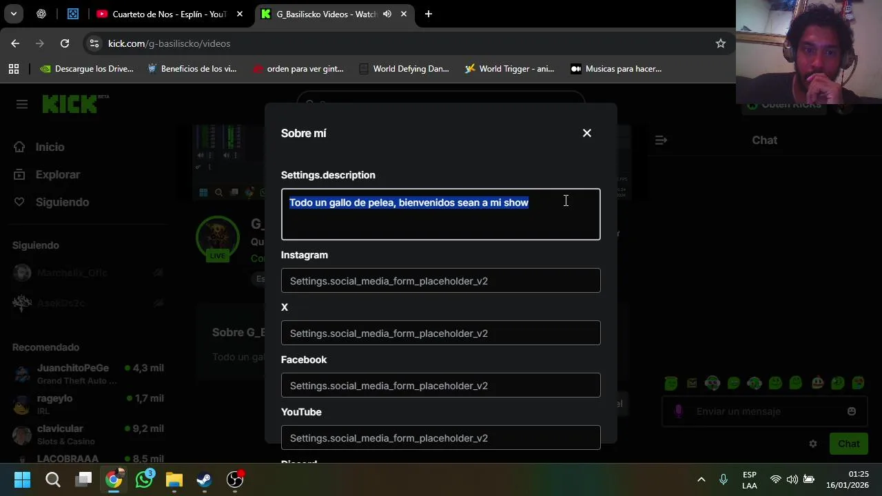Go to Inicio in sidebar
882x496 pixels.
[x=39, y=147]
